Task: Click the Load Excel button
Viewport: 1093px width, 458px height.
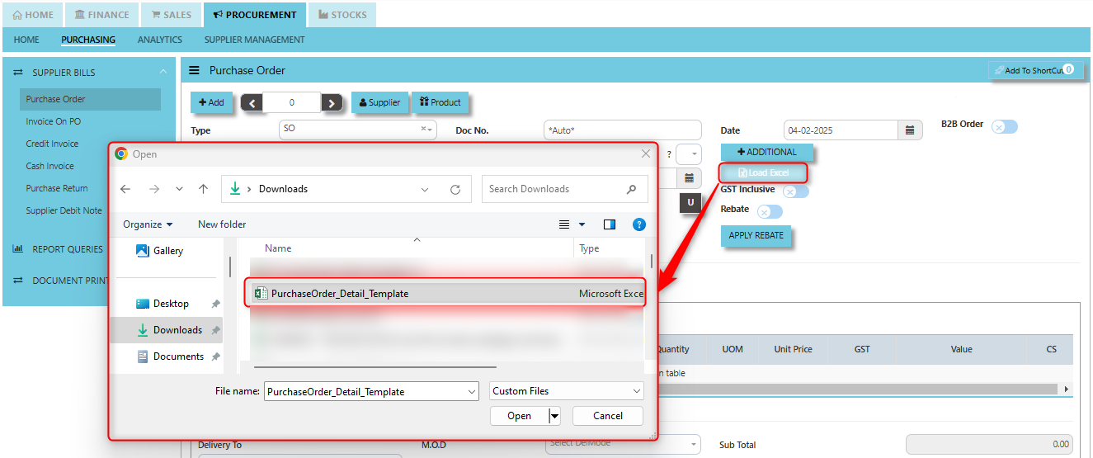Action: [x=762, y=172]
